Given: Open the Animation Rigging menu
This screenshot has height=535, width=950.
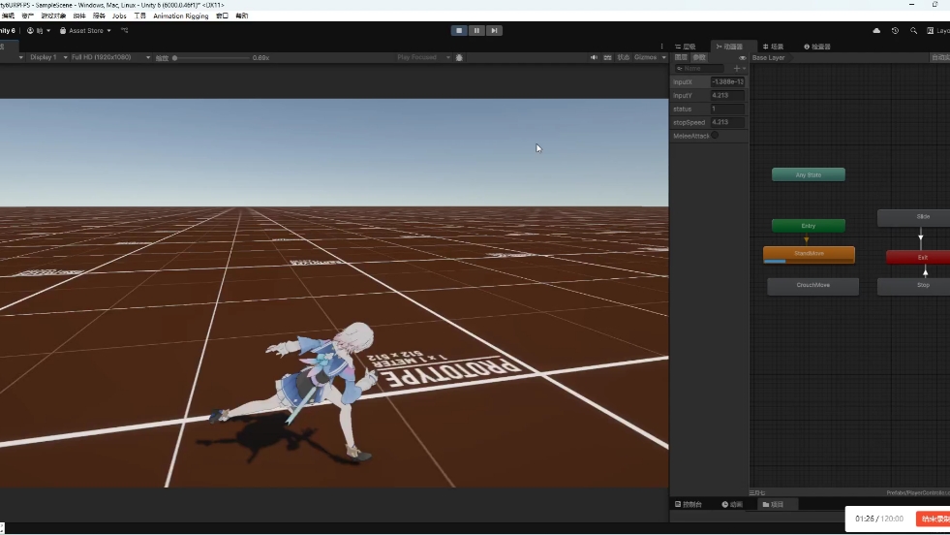Looking at the screenshot, I should (180, 16).
